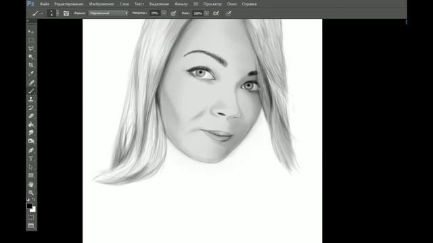Open the Просмотр menu
Viewport: 433px width, 243px height.
[212, 4]
